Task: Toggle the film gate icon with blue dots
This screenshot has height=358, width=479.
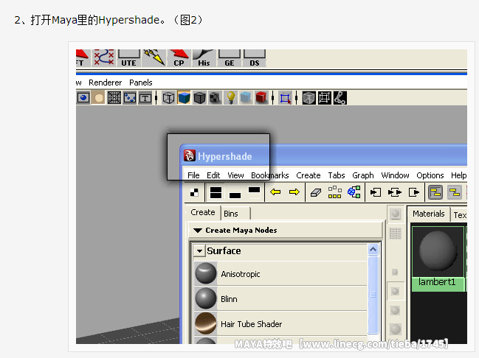Action: pos(129,98)
